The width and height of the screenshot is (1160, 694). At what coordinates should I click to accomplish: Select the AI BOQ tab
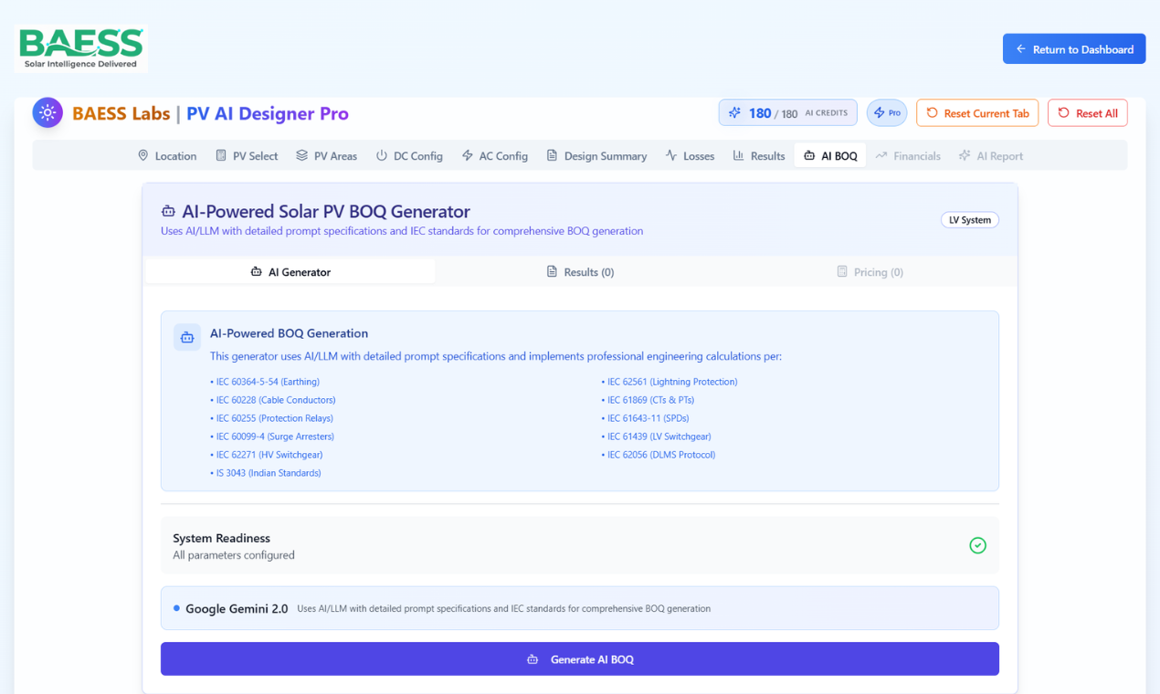[830, 156]
